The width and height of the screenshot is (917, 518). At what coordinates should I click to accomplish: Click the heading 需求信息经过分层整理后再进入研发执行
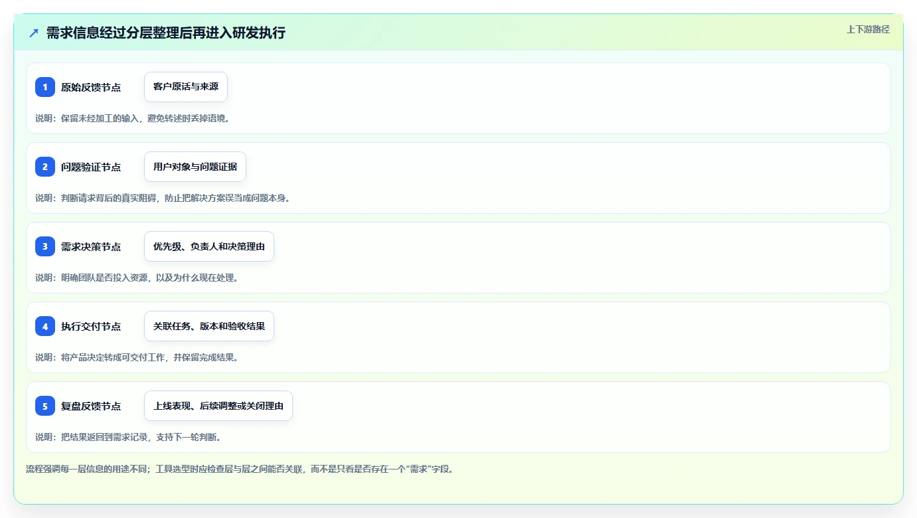click(166, 33)
